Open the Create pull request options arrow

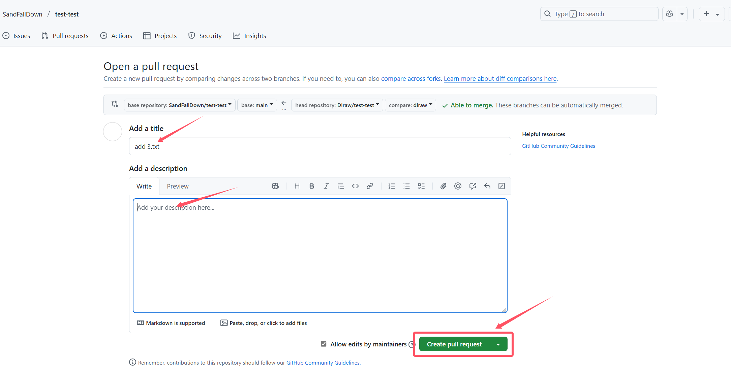tap(498, 344)
